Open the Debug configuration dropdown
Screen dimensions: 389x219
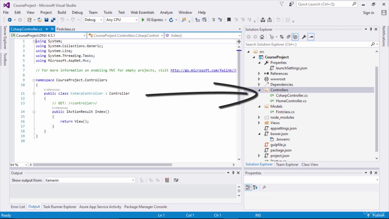[x=94, y=20]
